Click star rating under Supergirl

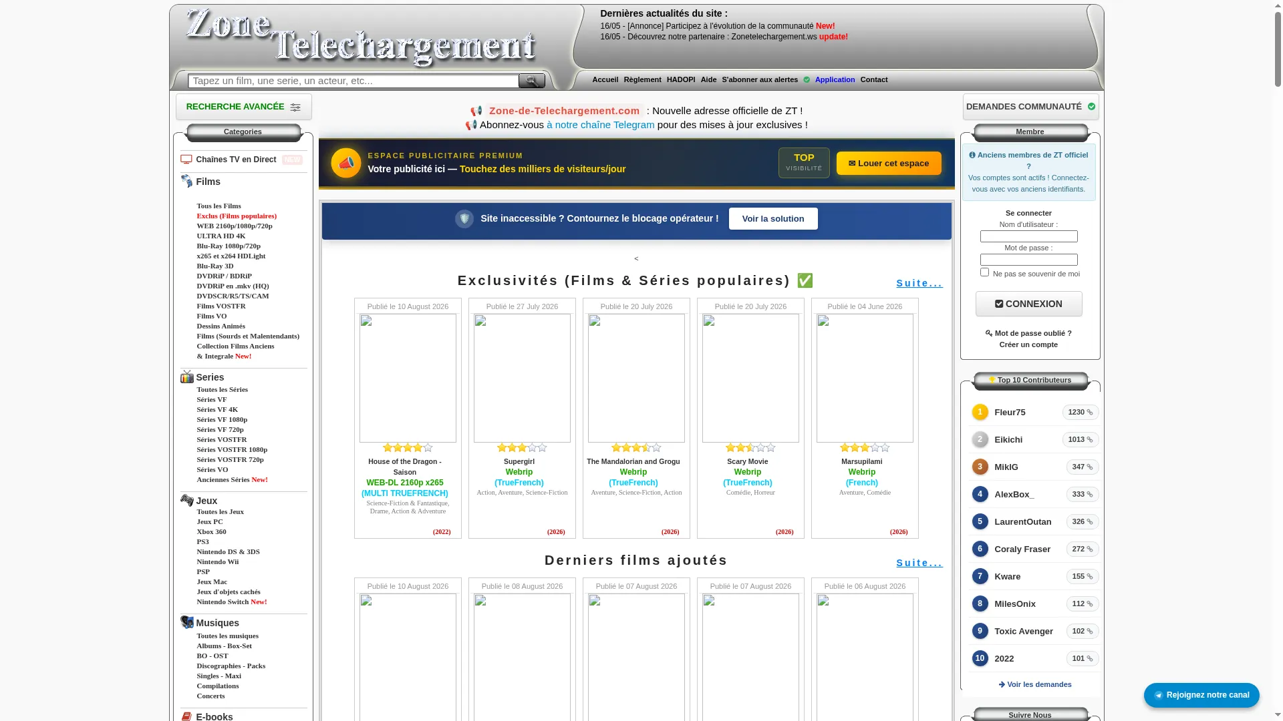pyautogui.click(x=522, y=448)
